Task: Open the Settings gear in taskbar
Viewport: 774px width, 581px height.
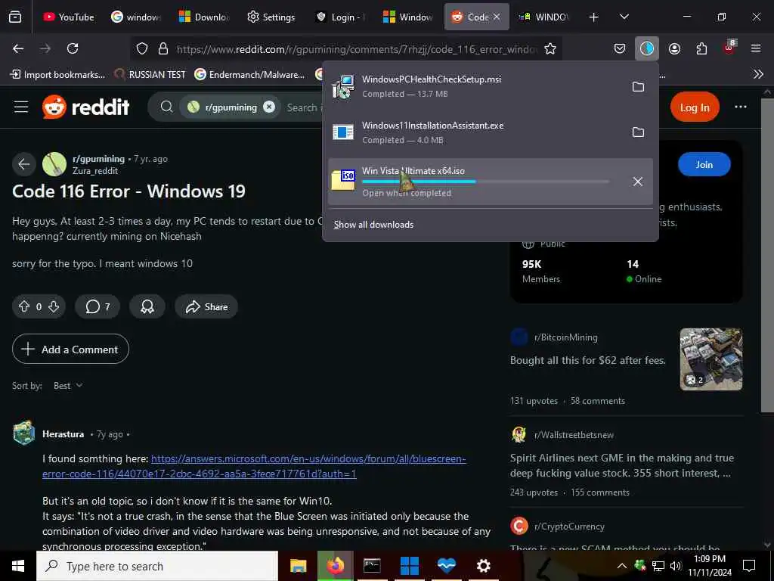Action: coord(483,566)
